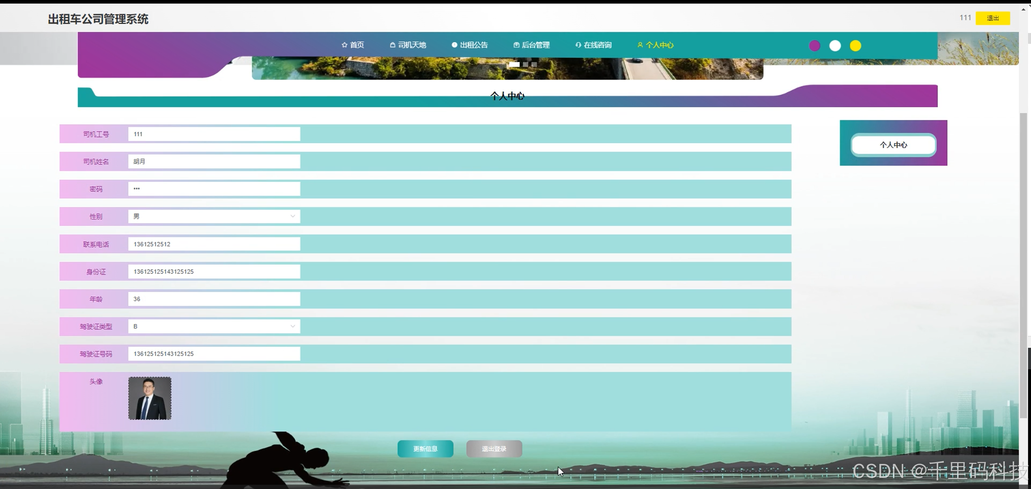Click the user icon beside 个人中心 menu
Screen dimensions: 1031x489
click(640, 45)
